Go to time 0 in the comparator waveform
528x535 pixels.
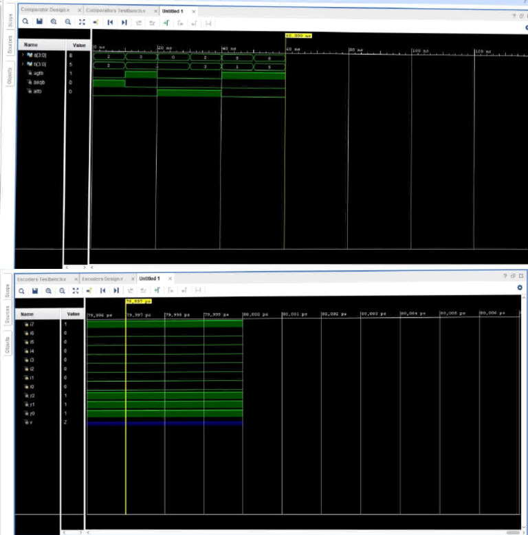pyautogui.click(x=110, y=23)
